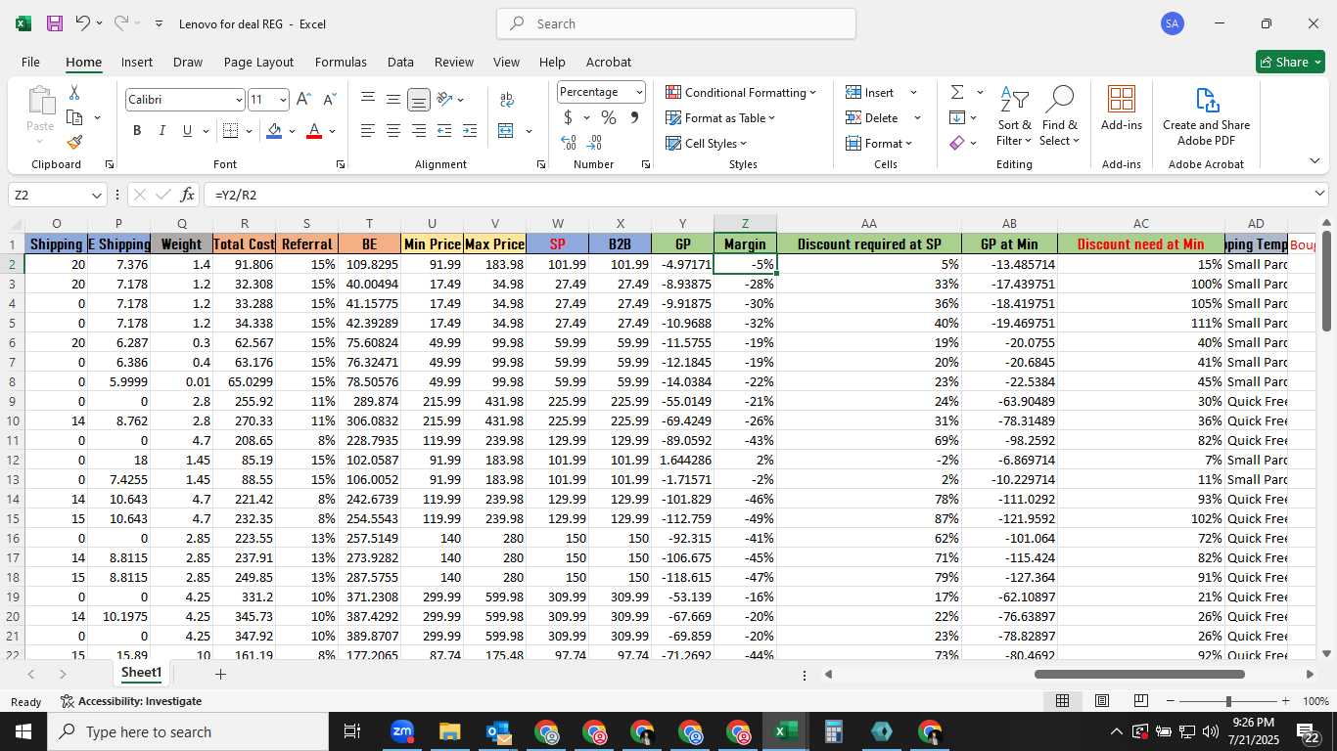Image resolution: width=1337 pixels, height=751 pixels.
Task: Toggle Align Right for text
Action: point(419,131)
